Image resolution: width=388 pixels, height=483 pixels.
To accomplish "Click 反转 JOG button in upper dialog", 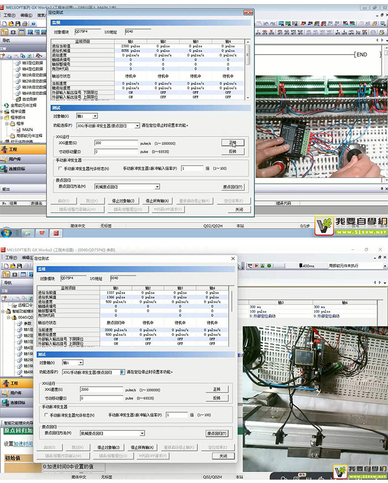I will pyautogui.click(x=233, y=151).
